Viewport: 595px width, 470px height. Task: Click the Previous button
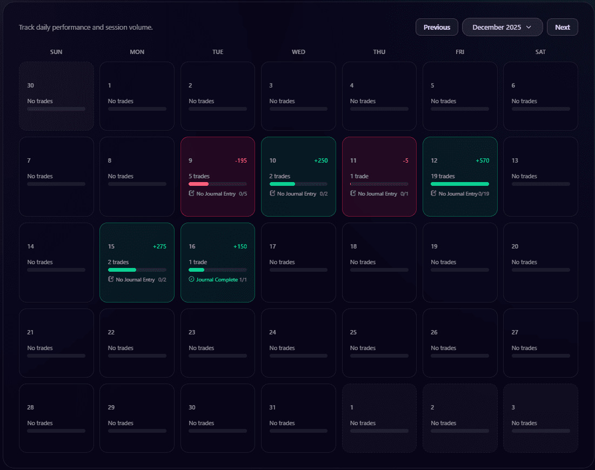click(437, 27)
